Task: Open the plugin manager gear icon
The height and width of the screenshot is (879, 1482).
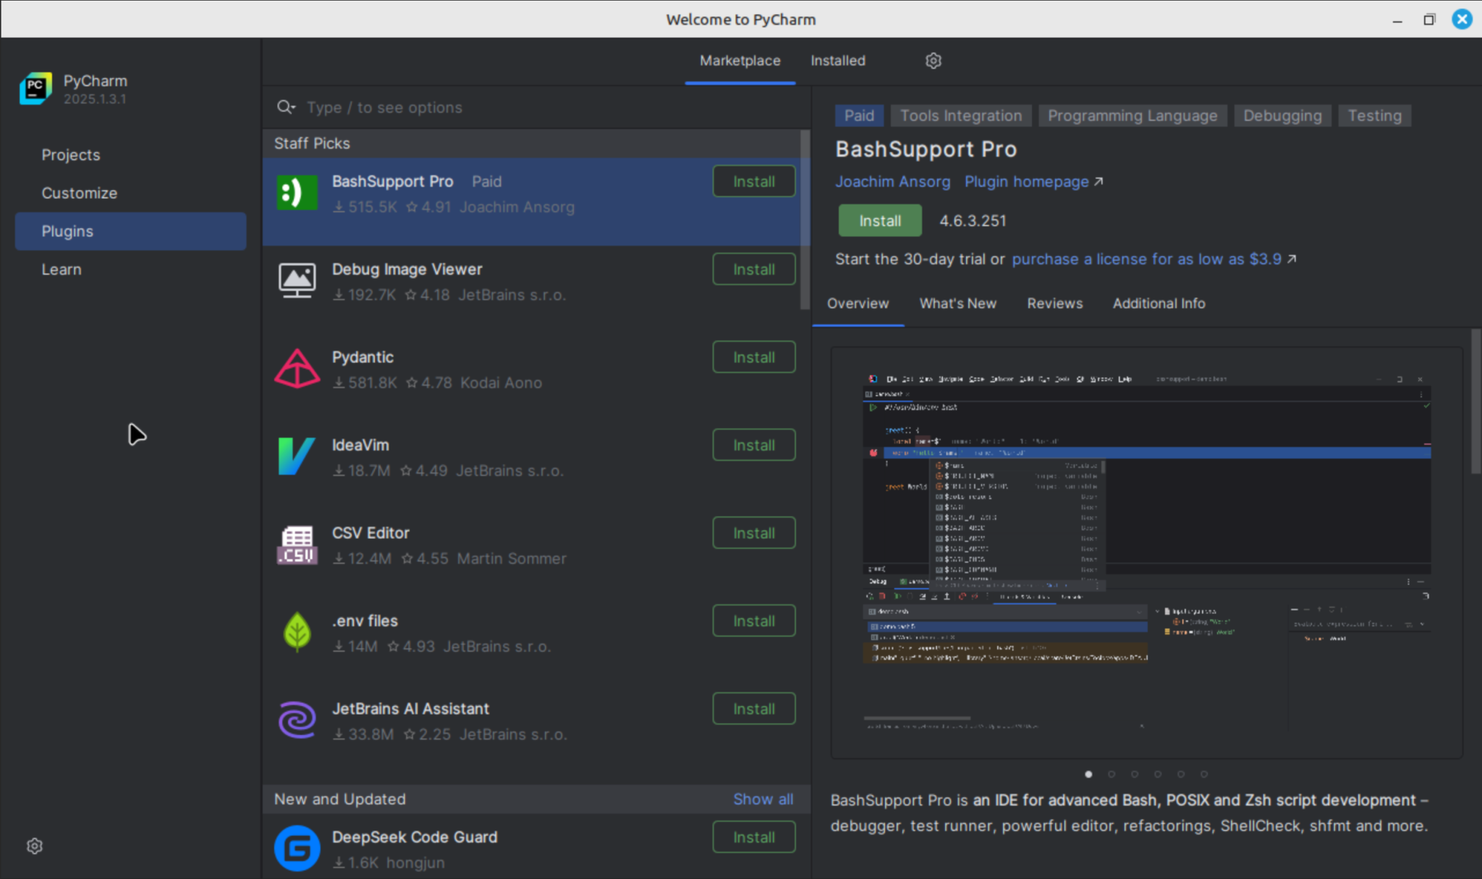Action: tap(932, 61)
